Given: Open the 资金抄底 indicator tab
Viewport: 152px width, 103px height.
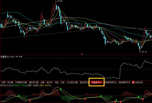Looking at the screenshot, I should [139, 82].
